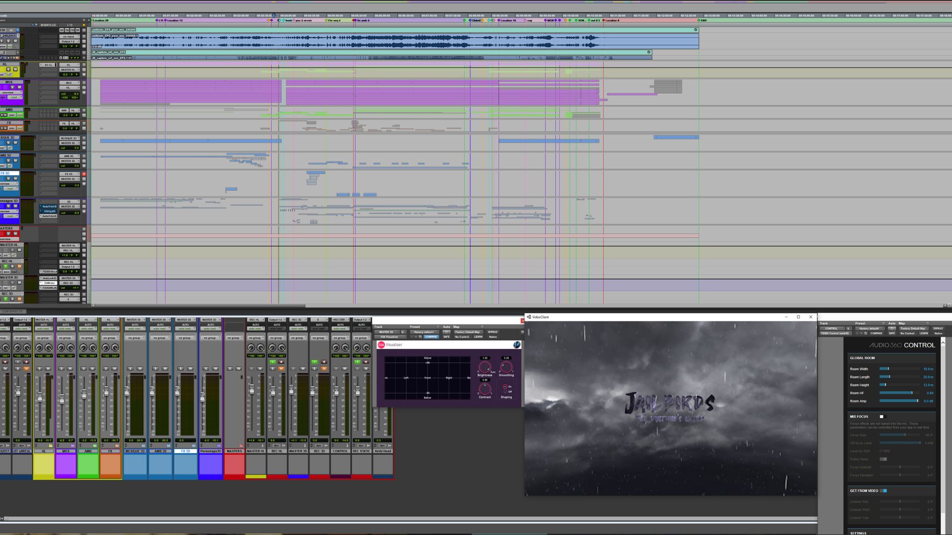Image resolution: width=952 pixels, height=535 pixels.
Task: Turn the Smoothing knob in Visualiser
Action: pyautogui.click(x=506, y=367)
